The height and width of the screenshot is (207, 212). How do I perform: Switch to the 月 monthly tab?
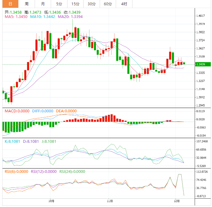click(x=43, y=4)
